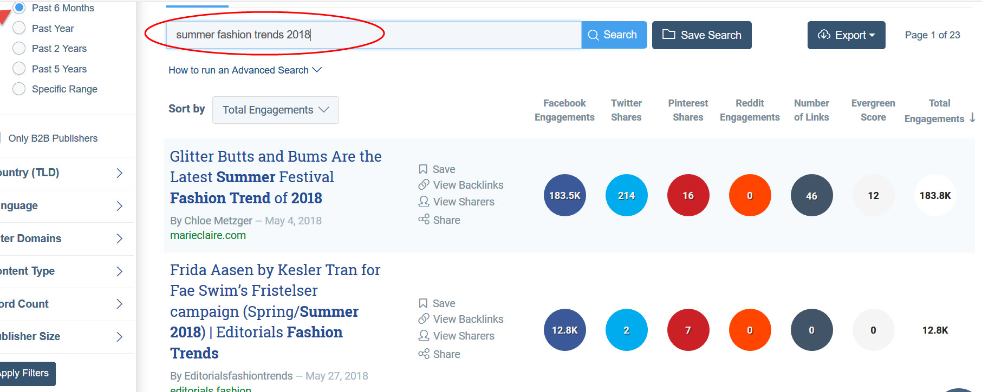
Task: Expand How to run an Advanced Search
Action: click(x=245, y=70)
